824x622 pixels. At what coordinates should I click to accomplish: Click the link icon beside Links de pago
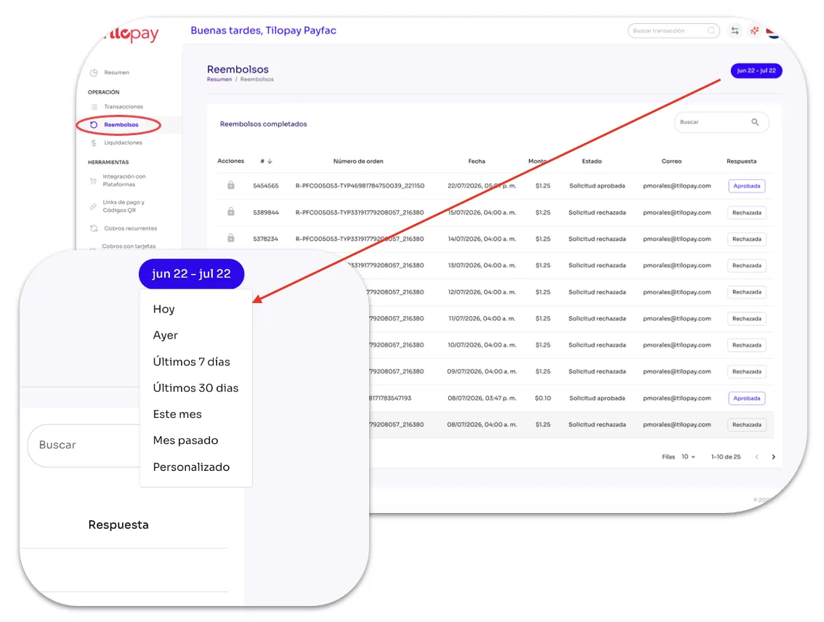93,206
